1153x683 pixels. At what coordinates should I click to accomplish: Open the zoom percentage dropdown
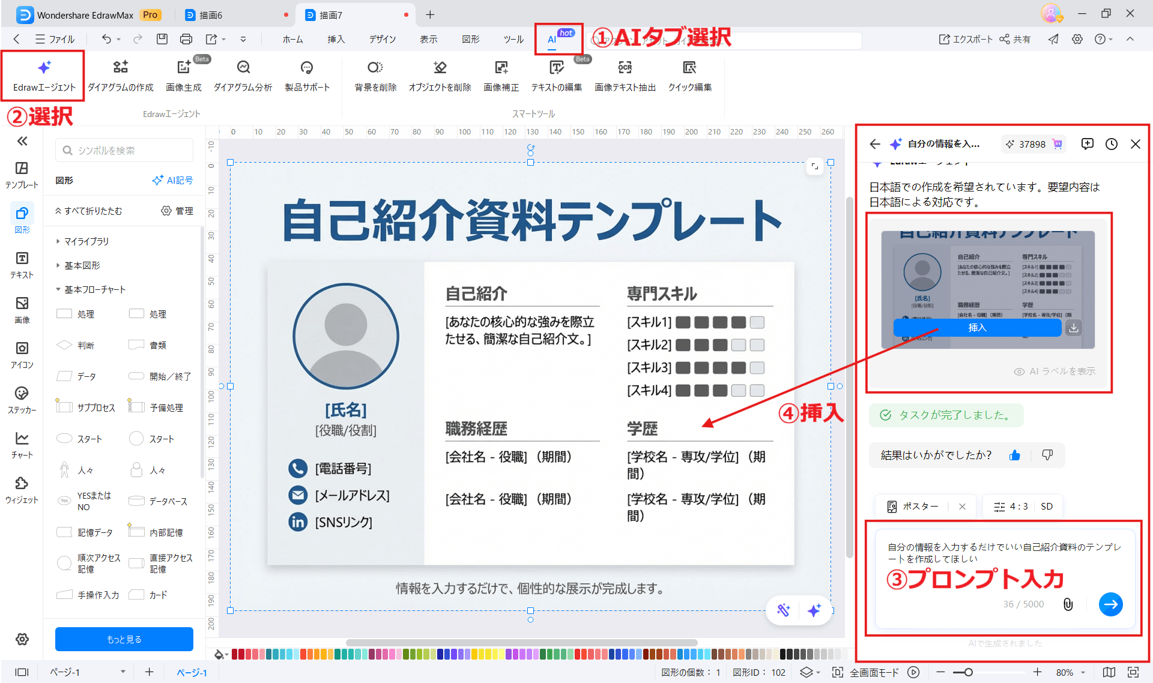point(1083,672)
